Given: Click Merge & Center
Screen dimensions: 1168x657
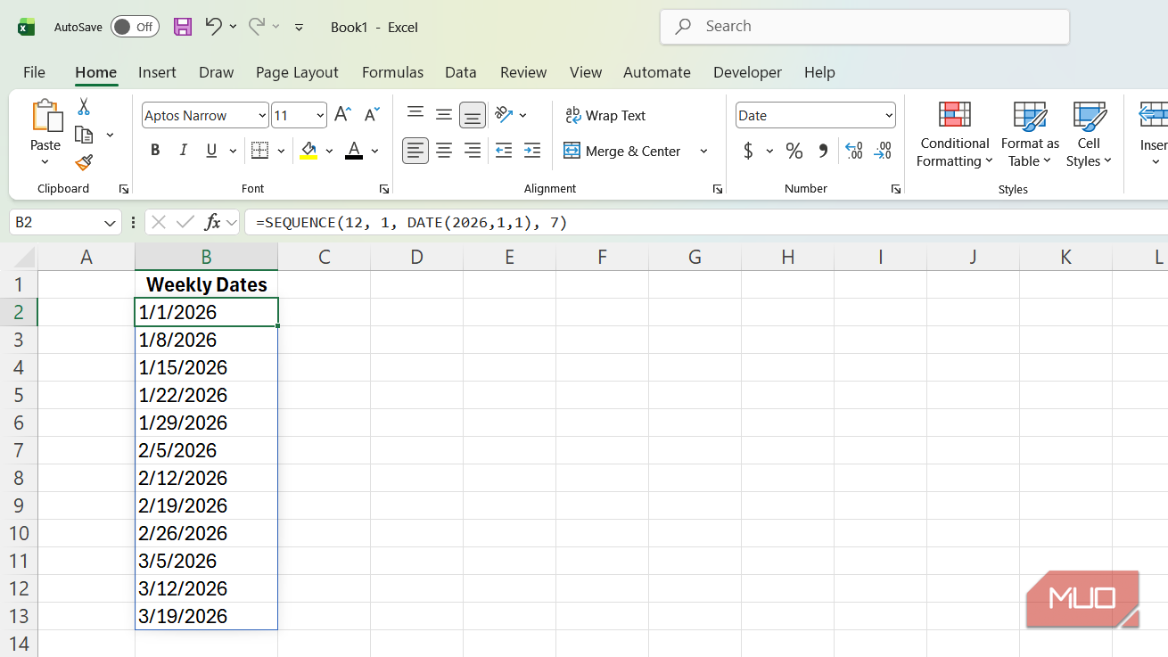Looking at the screenshot, I should [x=622, y=151].
